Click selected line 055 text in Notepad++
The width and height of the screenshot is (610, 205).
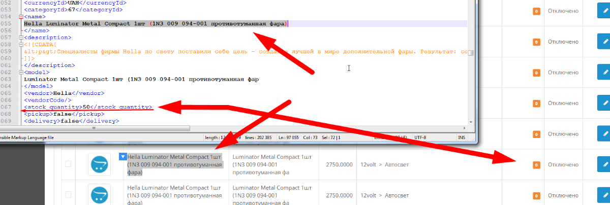point(156,24)
